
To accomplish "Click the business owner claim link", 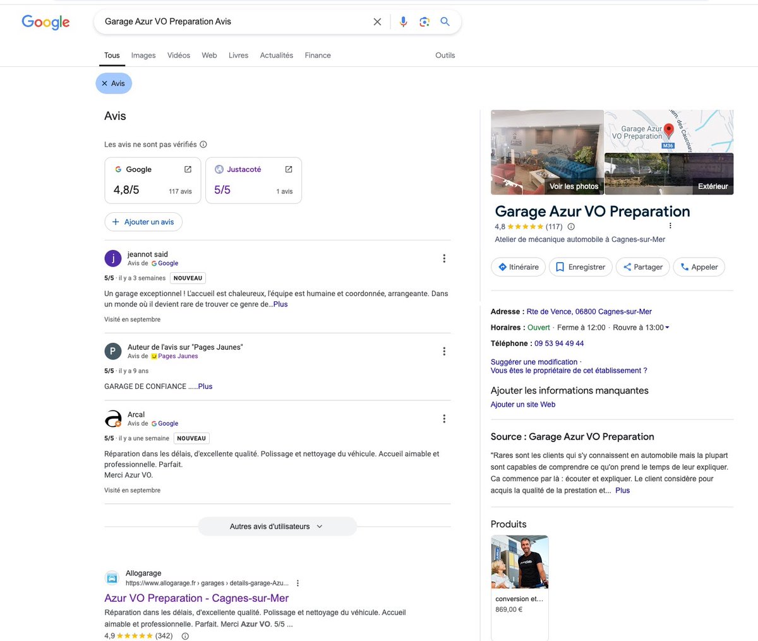I will click(568, 371).
